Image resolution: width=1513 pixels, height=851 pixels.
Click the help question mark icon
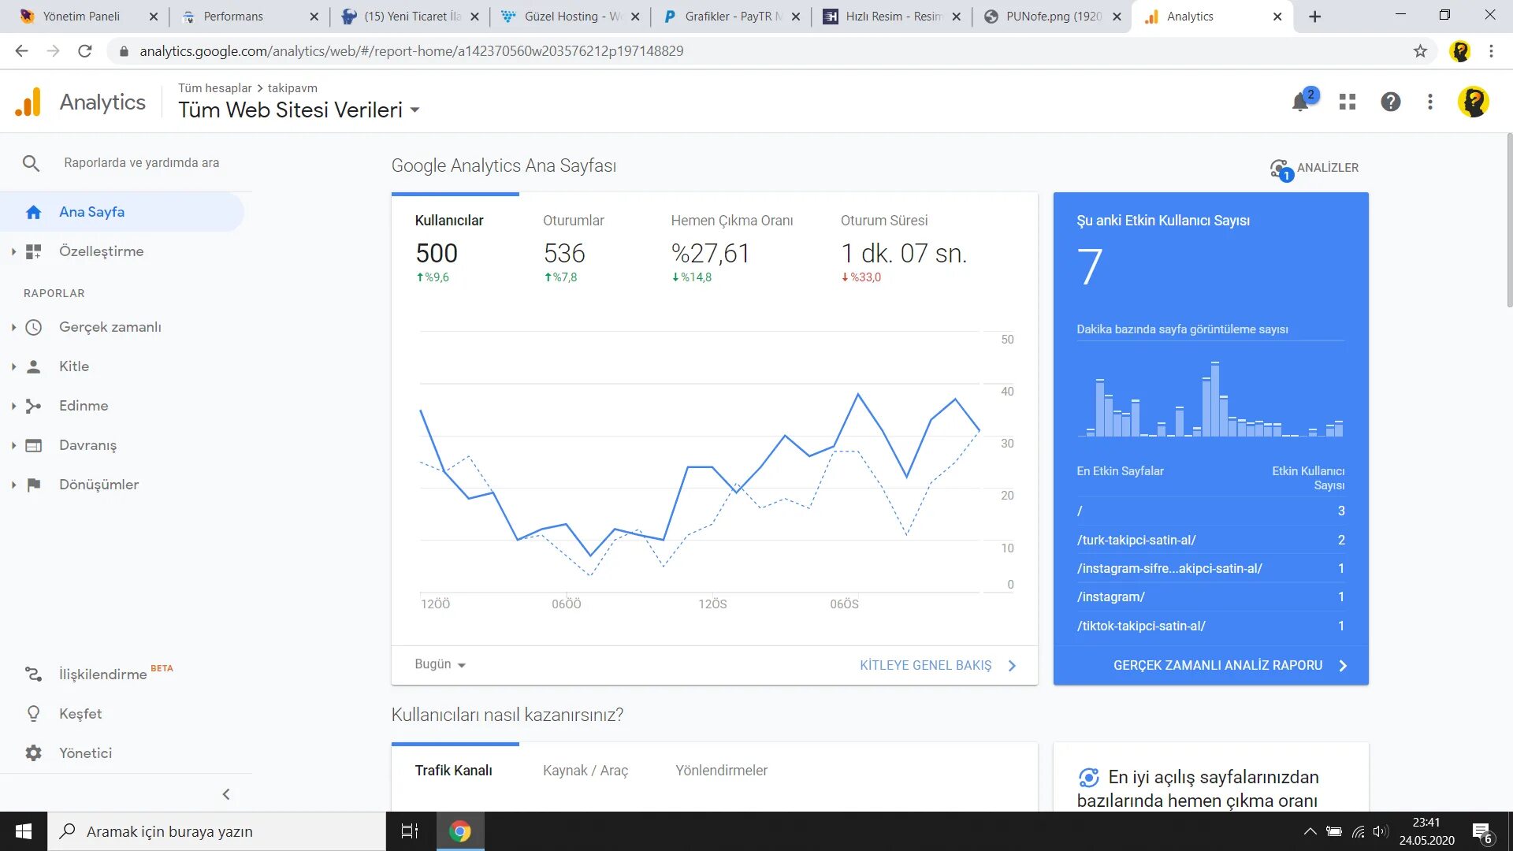pyautogui.click(x=1390, y=102)
